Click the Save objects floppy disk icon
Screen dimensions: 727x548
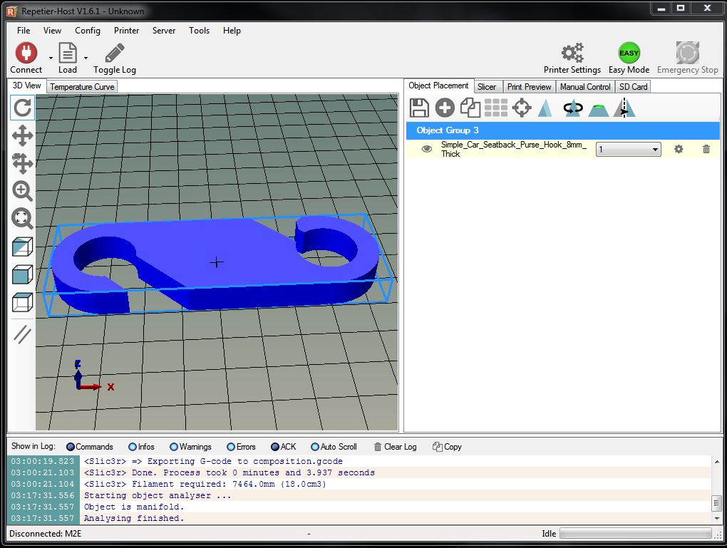[x=419, y=108]
